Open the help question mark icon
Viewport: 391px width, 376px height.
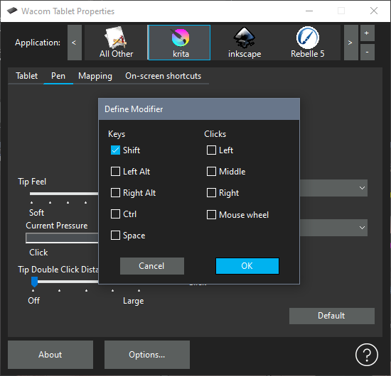point(367,355)
